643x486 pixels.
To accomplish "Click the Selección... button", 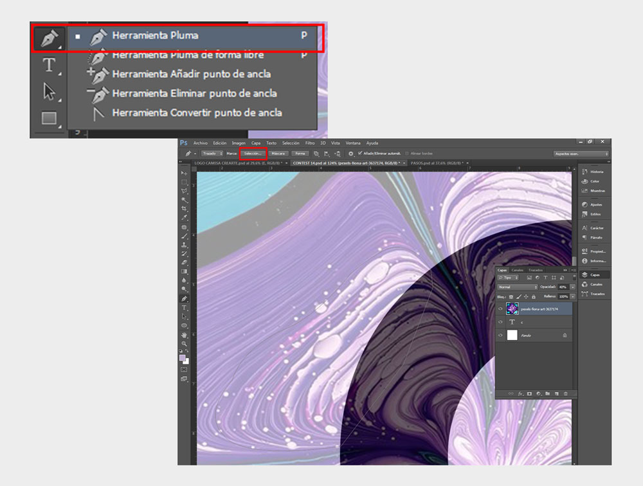I will [x=253, y=154].
